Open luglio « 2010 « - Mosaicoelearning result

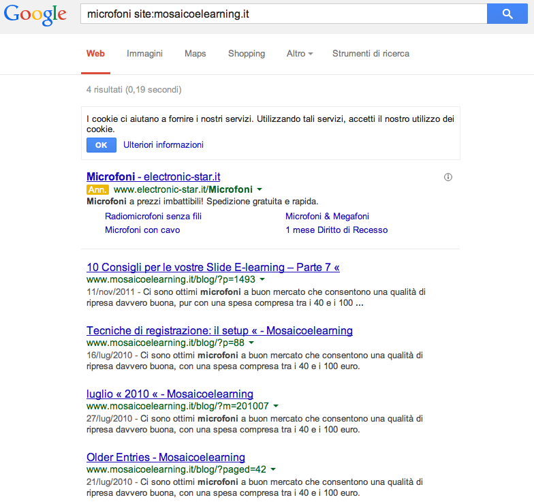[x=170, y=394]
